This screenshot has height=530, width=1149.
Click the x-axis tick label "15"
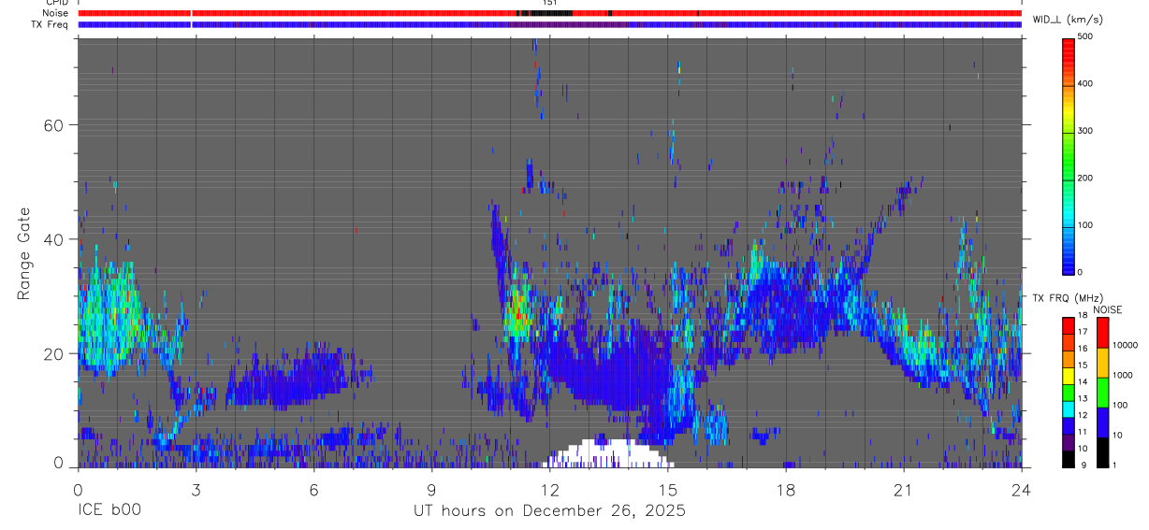[x=668, y=490]
